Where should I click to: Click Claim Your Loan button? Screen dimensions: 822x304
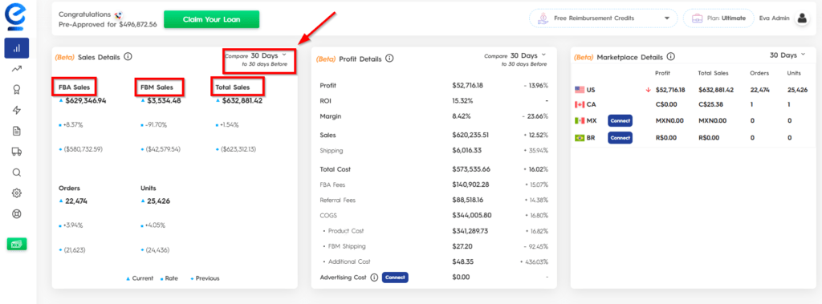(x=211, y=19)
